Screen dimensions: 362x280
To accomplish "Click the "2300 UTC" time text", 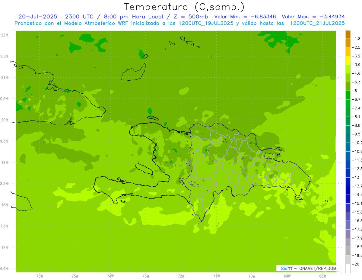I will click(x=80, y=17).
